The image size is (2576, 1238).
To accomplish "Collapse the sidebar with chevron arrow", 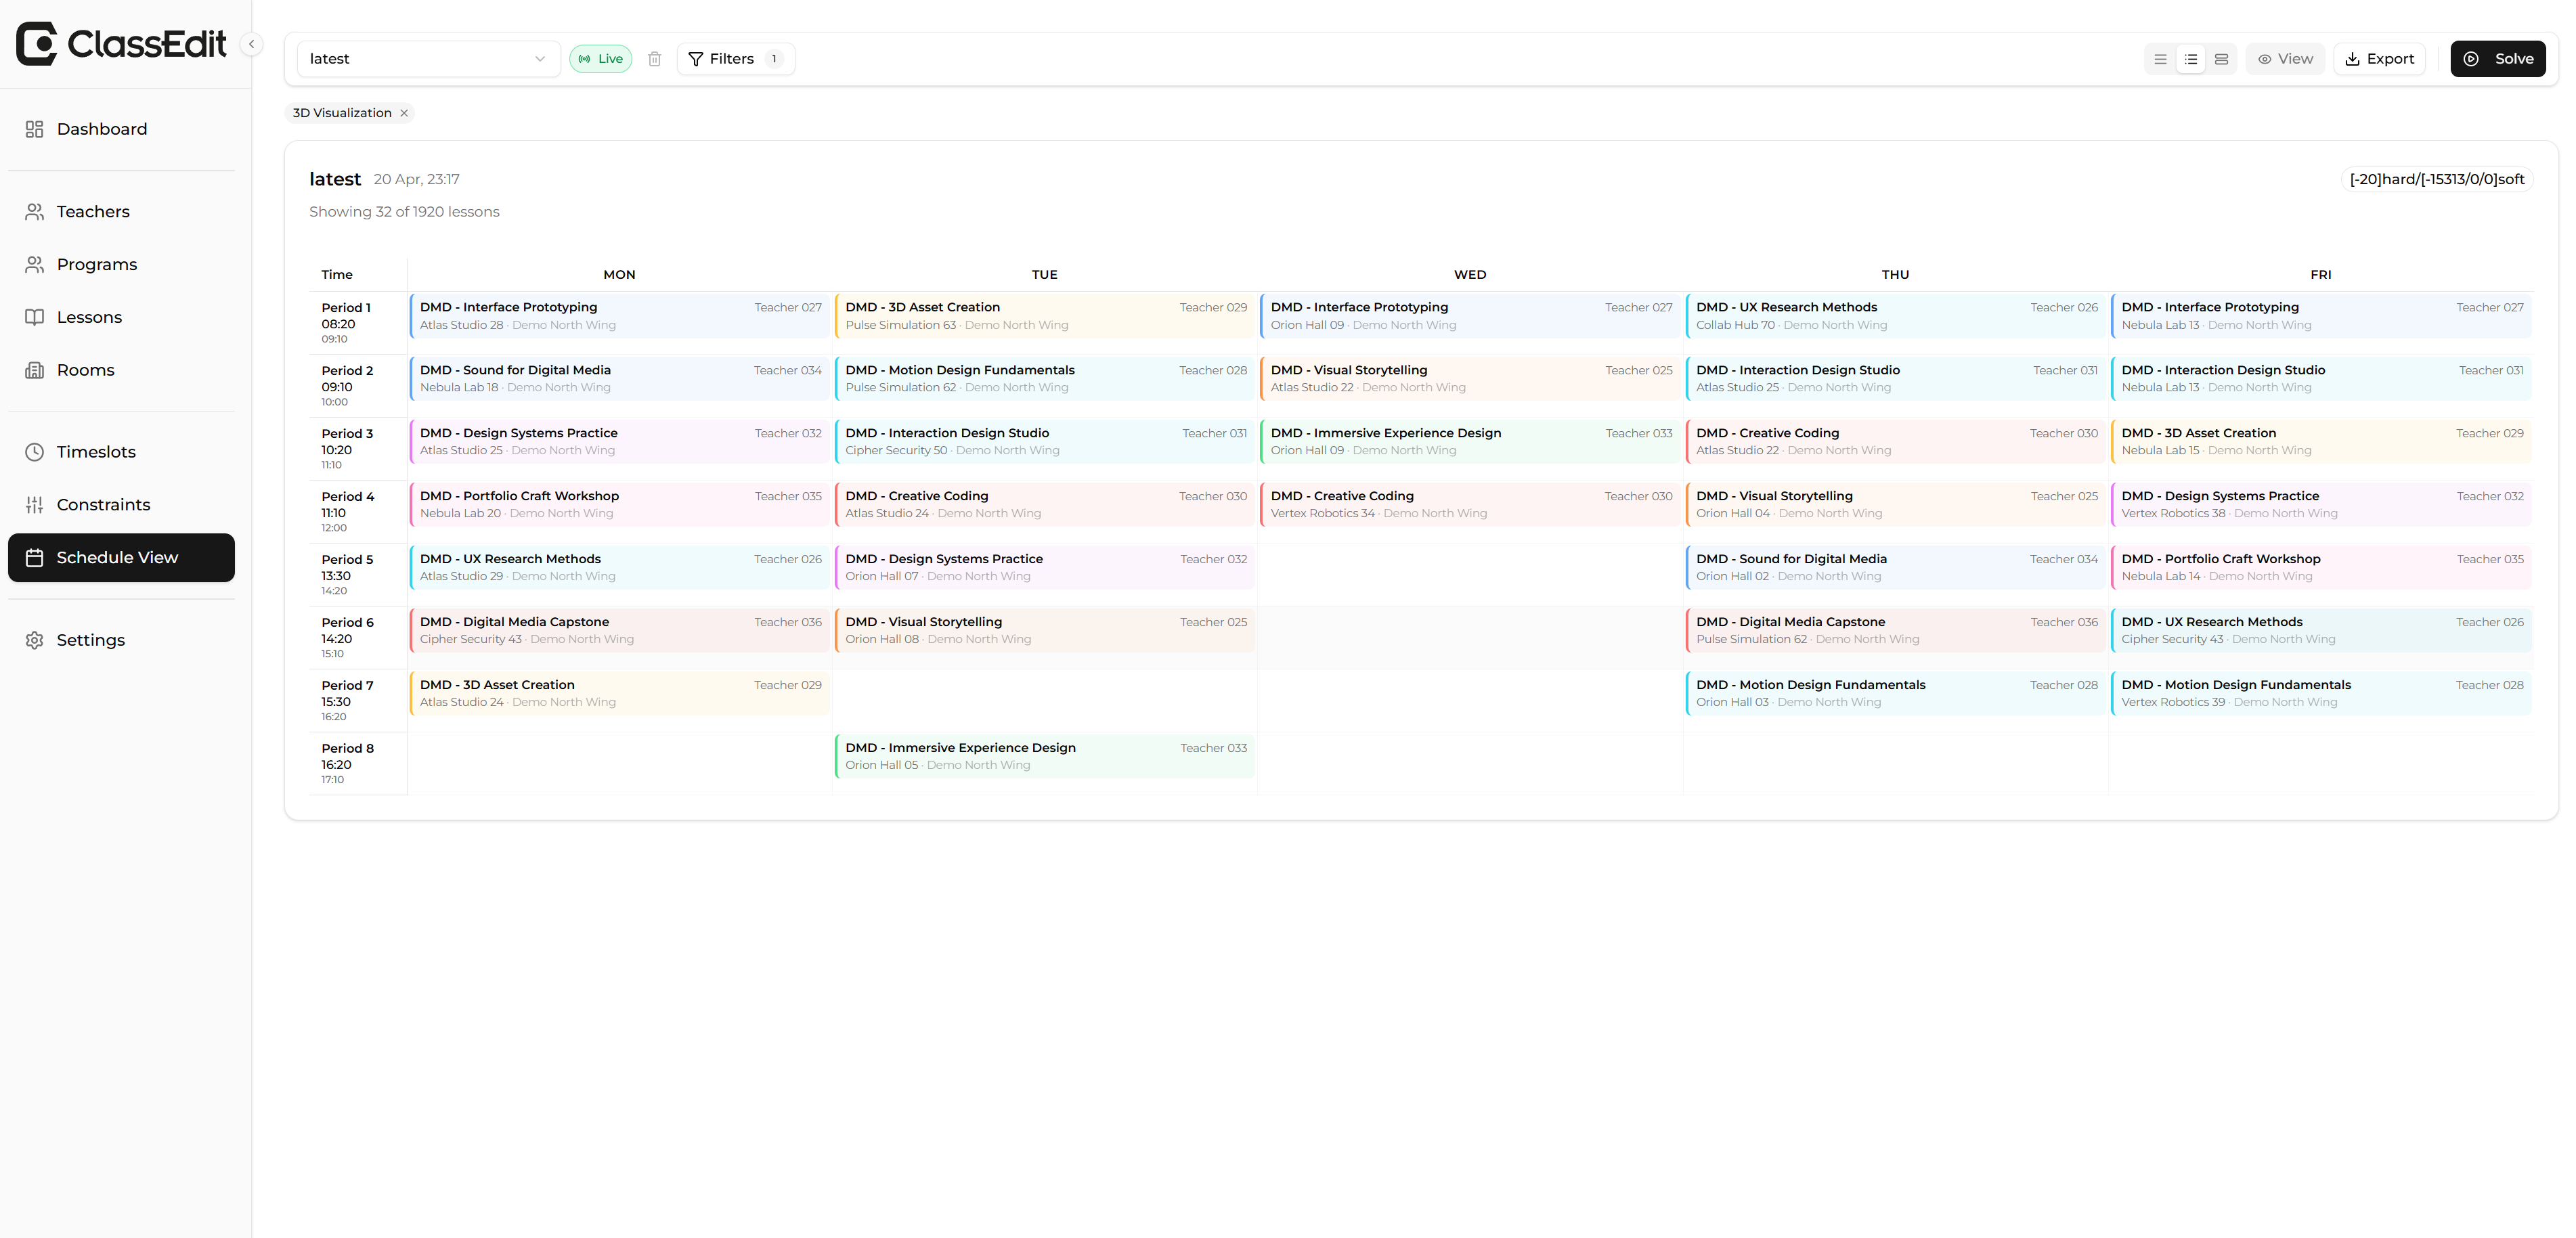I will pyautogui.click(x=252, y=44).
